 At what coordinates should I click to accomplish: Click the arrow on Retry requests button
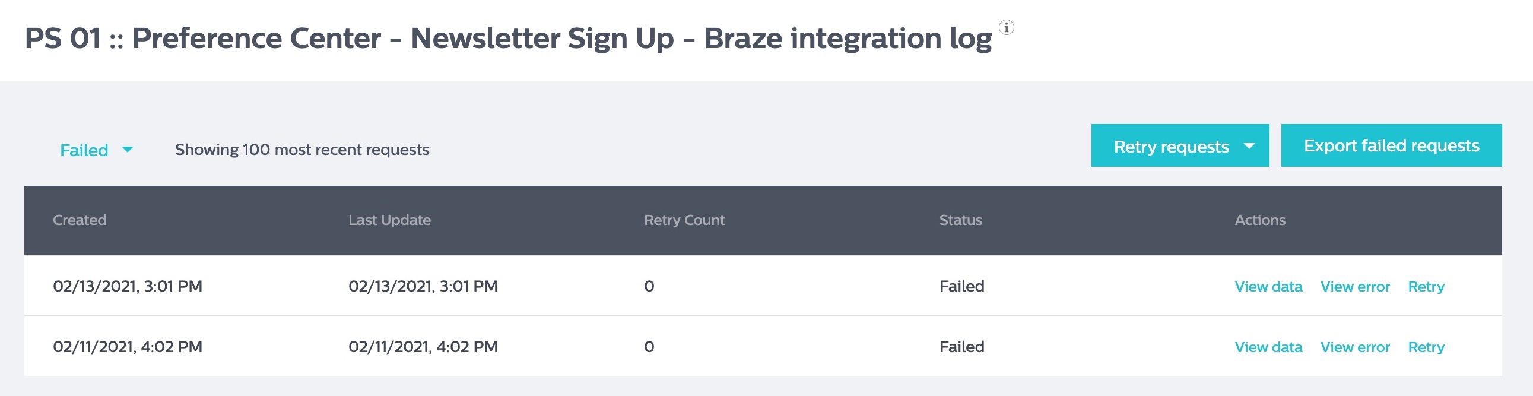(1249, 147)
